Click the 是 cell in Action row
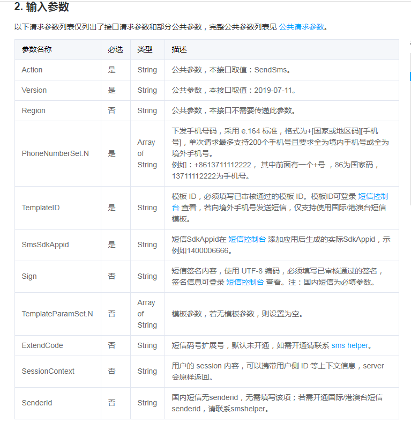The width and height of the screenshot is (411, 429). [x=111, y=70]
